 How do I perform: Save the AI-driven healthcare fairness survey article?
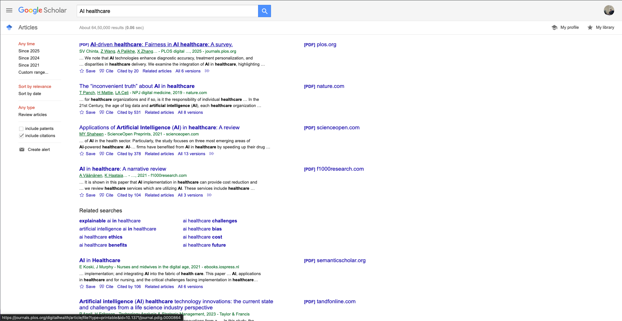[87, 71]
